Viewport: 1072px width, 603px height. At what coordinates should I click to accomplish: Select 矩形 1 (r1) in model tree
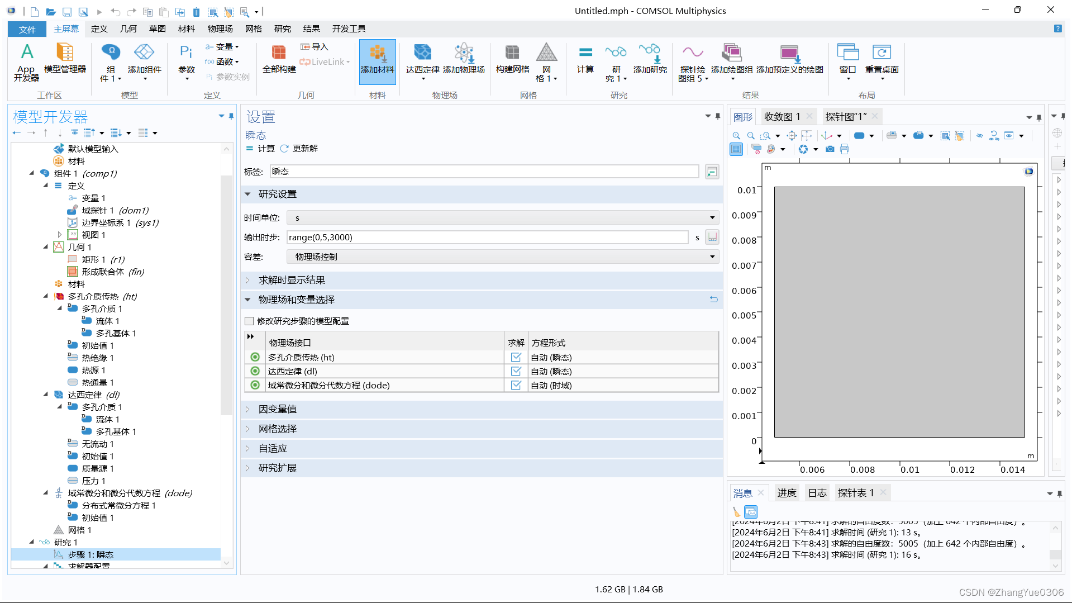coord(103,259)
